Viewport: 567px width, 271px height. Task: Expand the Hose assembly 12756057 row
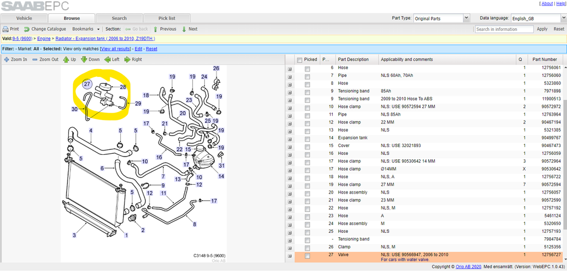[x=290, y=192]
